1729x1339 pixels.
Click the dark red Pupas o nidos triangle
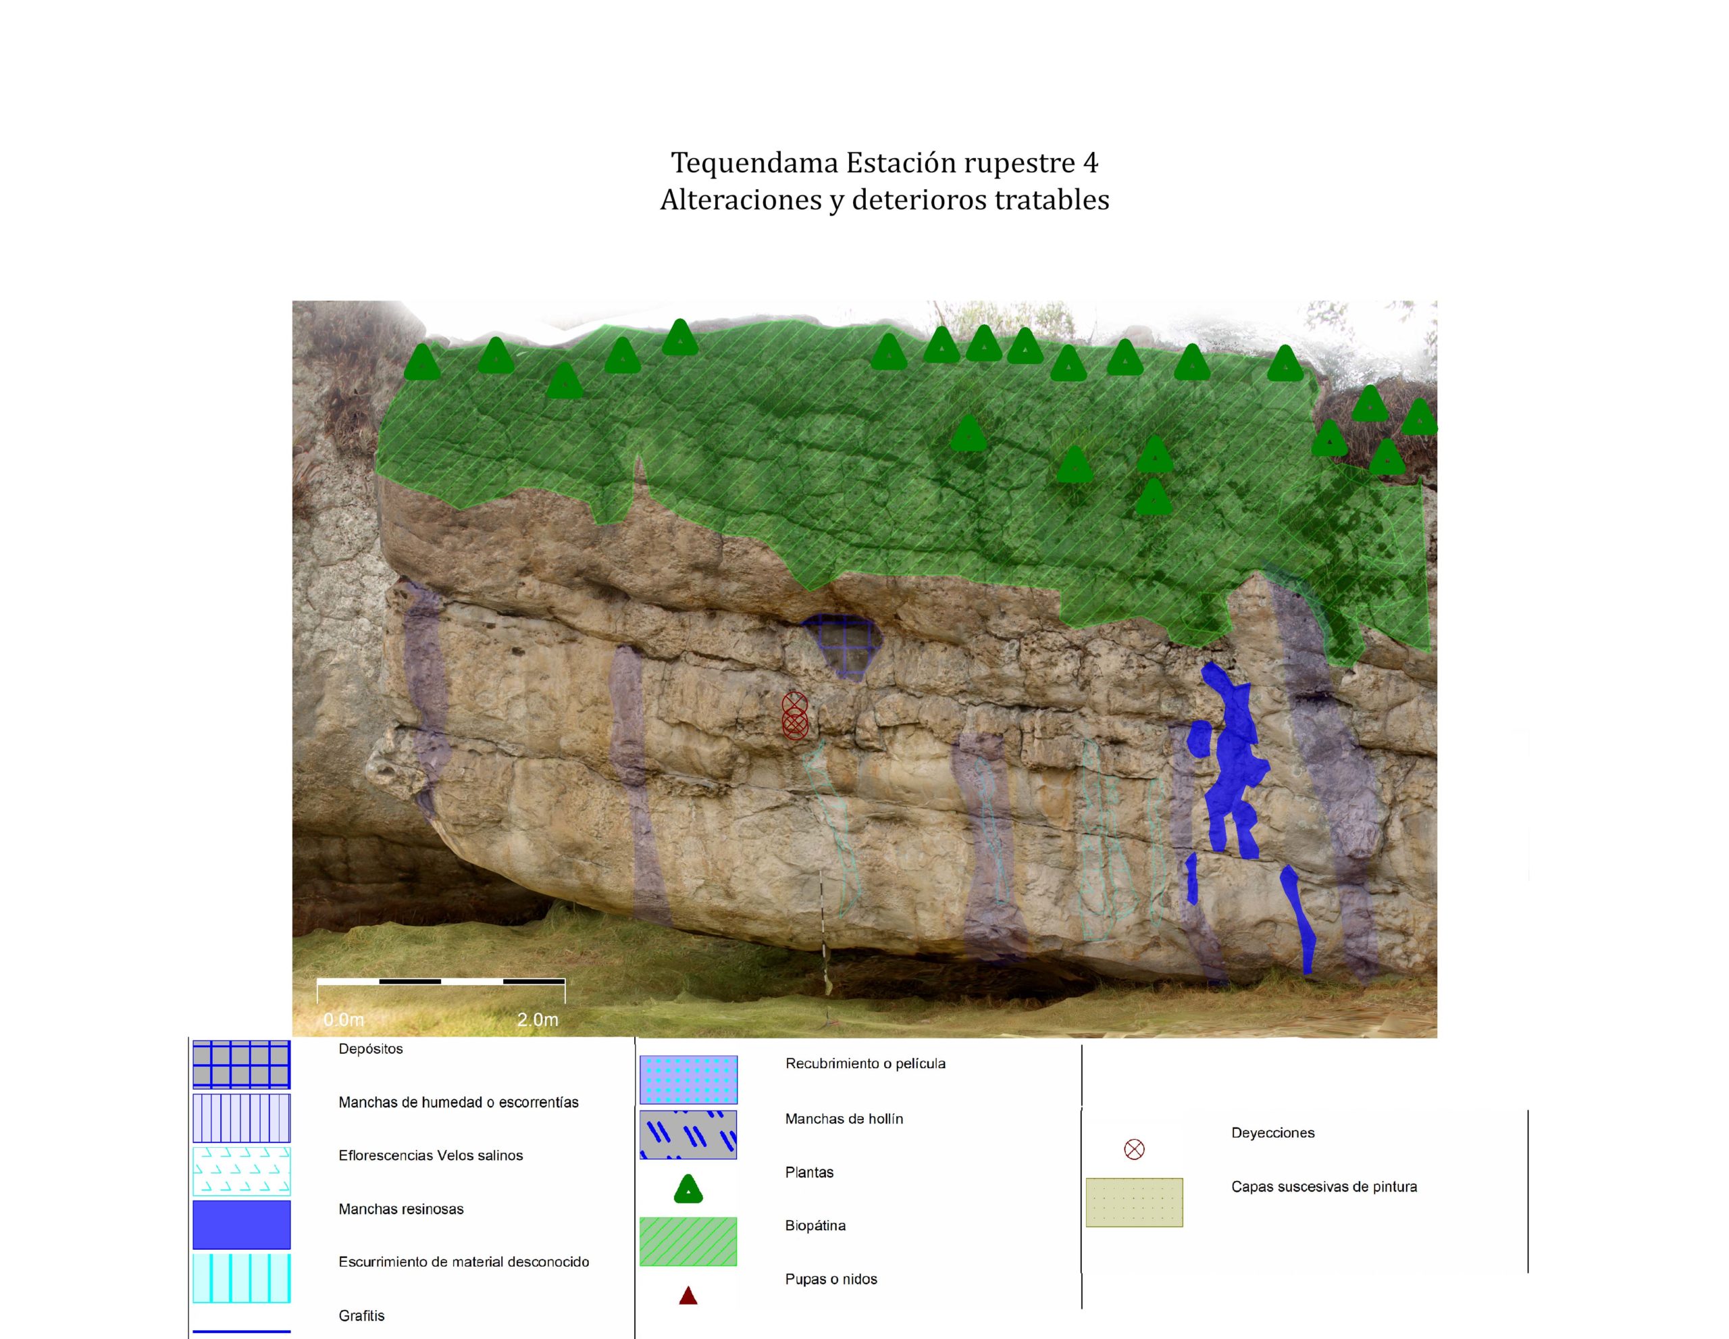pos(688,1296)
